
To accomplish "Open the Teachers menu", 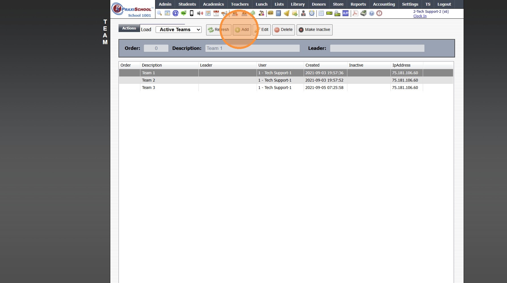I will [x=240, y=4].
